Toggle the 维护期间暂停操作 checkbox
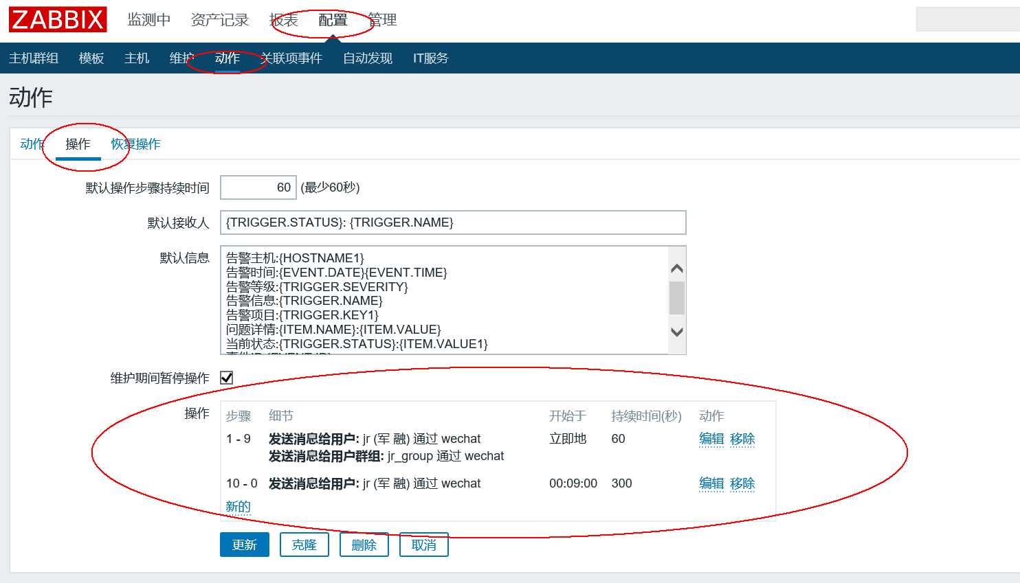 point(227,378)
